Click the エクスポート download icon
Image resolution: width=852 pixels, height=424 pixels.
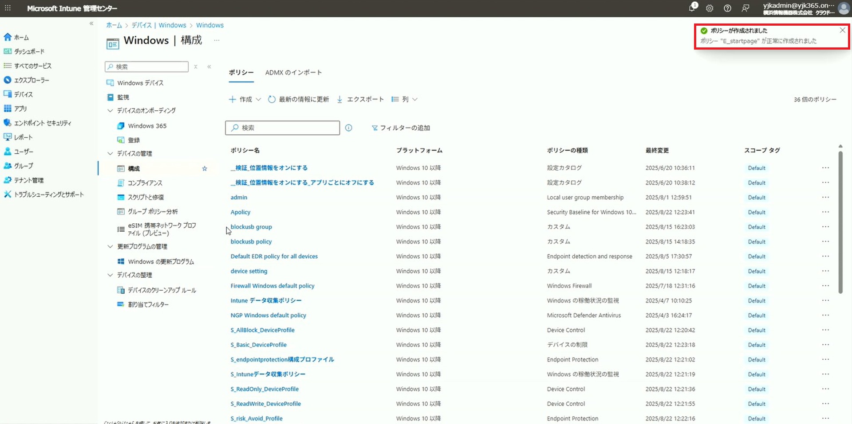click(339, 99)
